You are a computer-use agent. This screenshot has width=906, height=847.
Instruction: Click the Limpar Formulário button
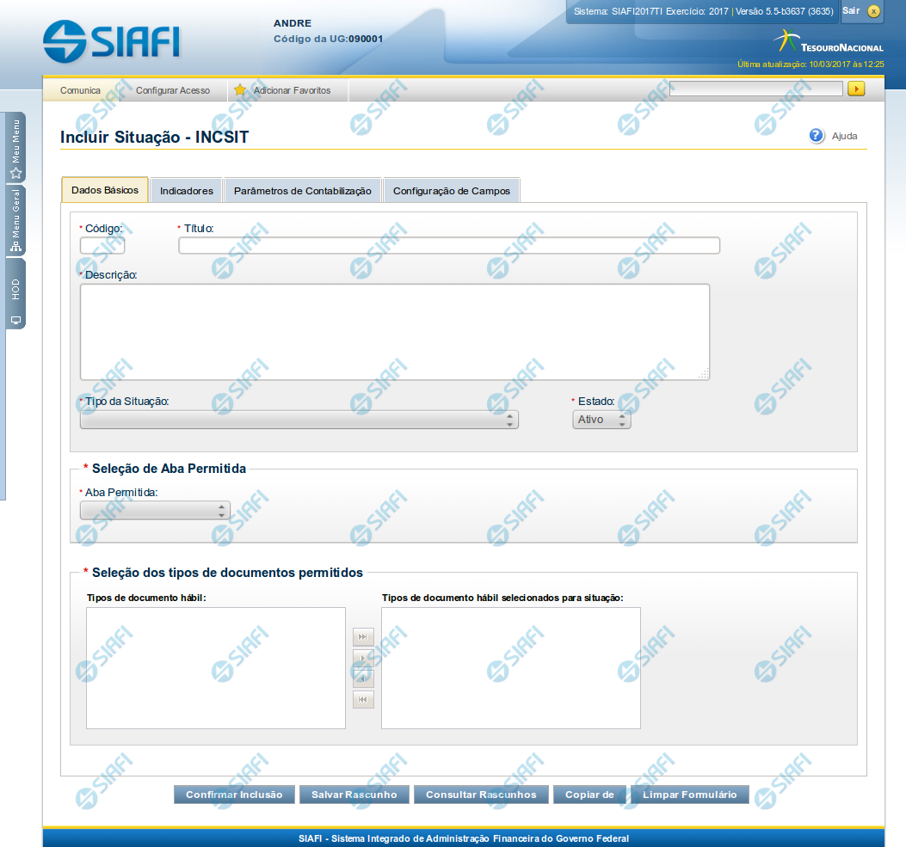point(689,795)
